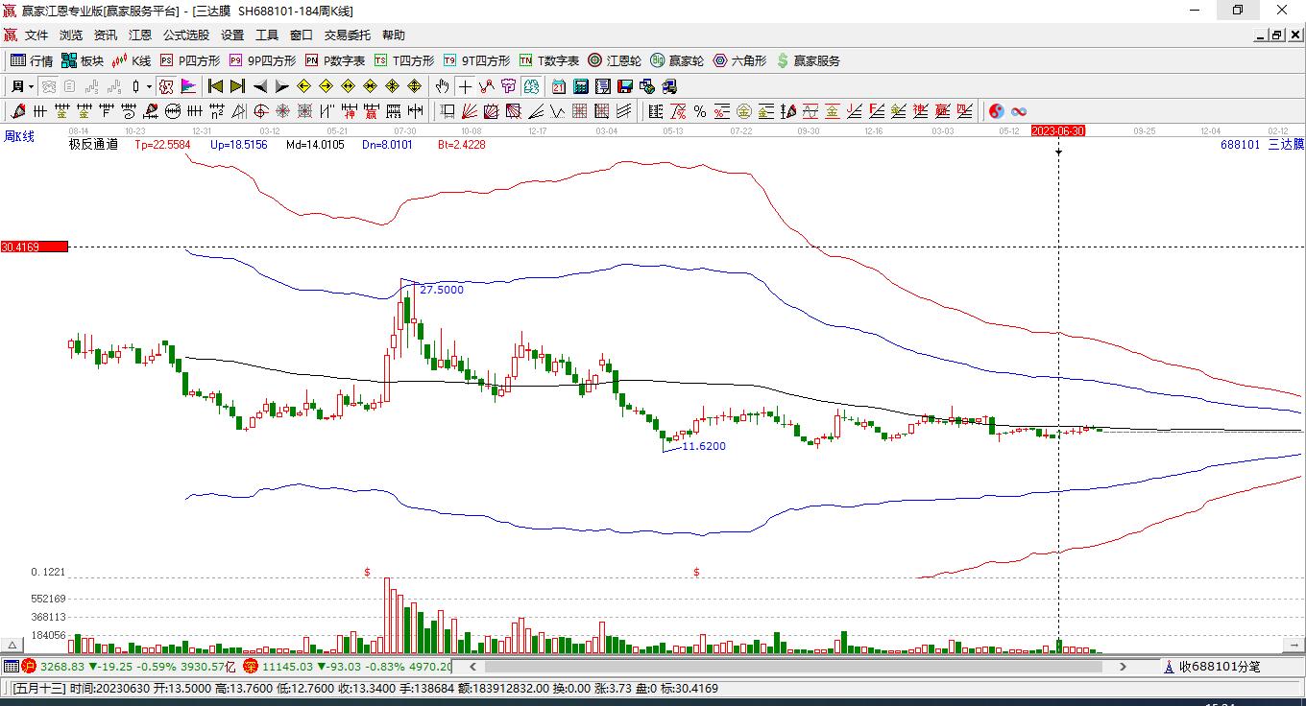Open the 浏览 menu
Image resolution: width=1306 pixels, height=706 pixels.
(71, 35)
